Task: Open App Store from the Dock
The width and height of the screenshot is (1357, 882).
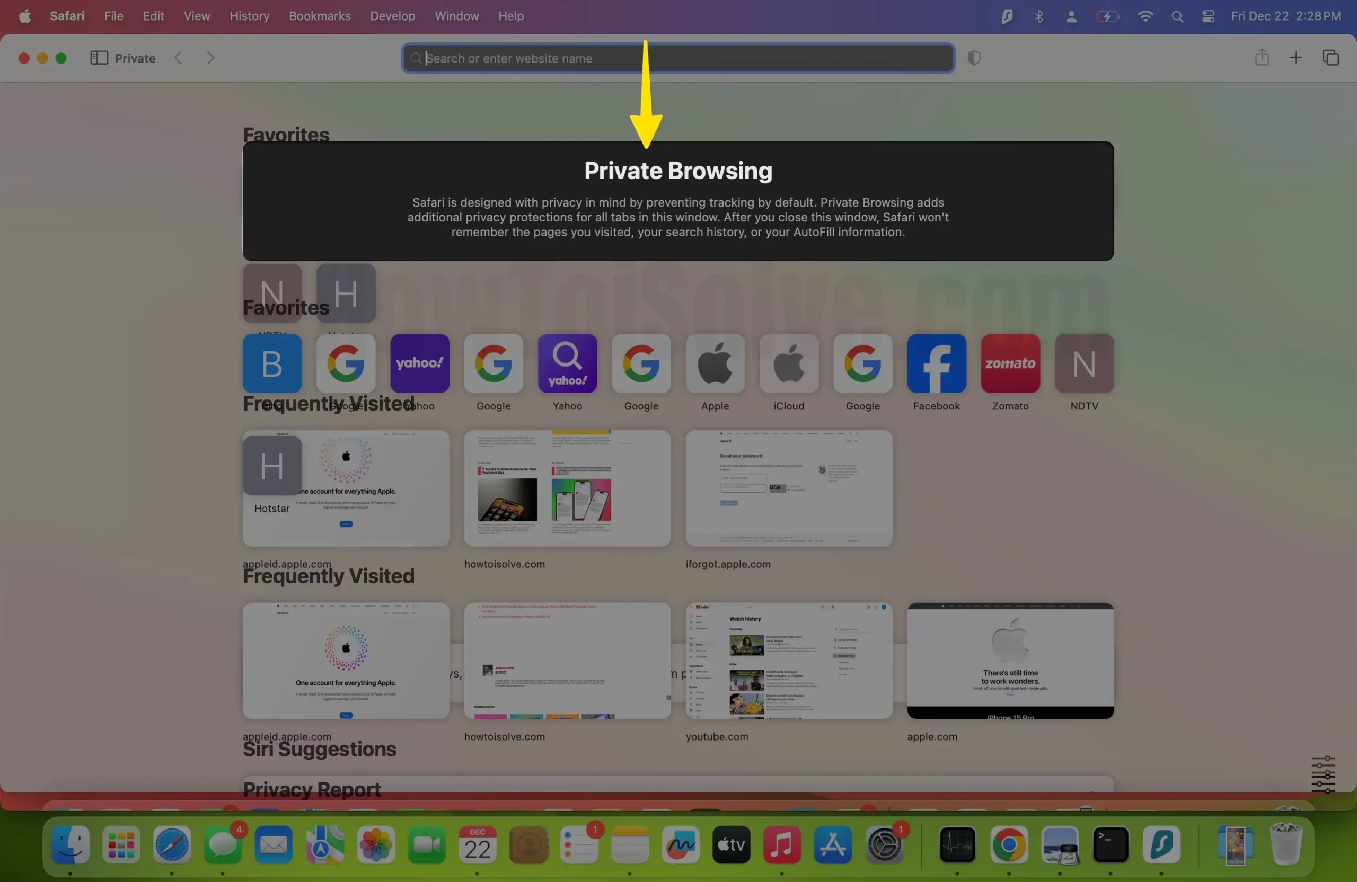Action: click(x=832, y=844)
